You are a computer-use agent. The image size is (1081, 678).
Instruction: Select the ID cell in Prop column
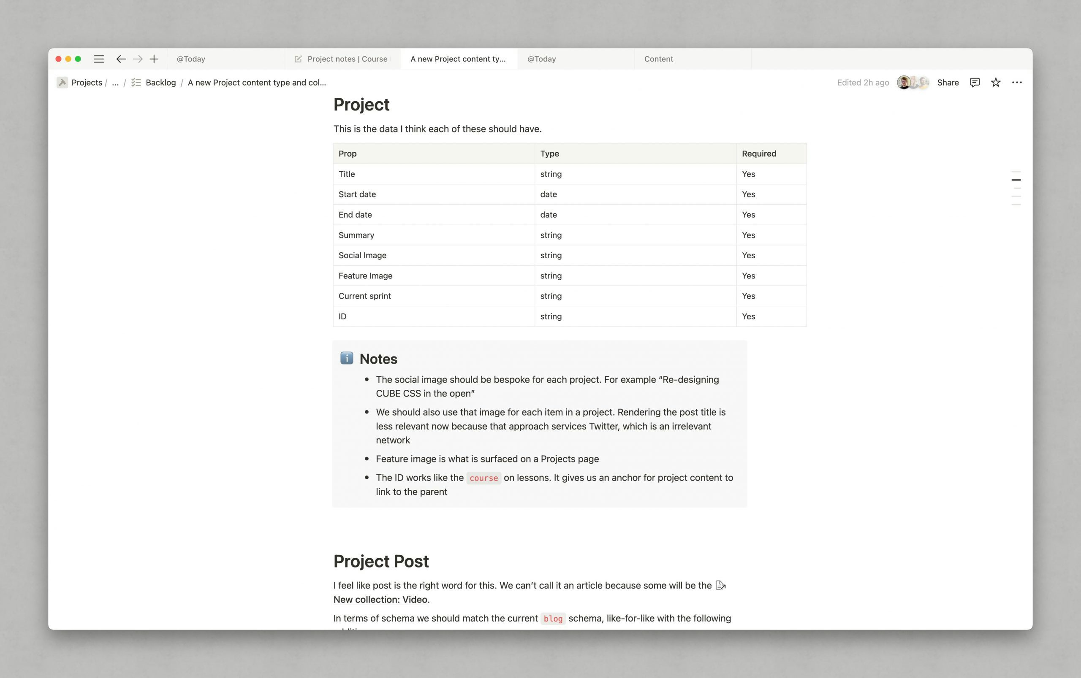coord(434,316)
